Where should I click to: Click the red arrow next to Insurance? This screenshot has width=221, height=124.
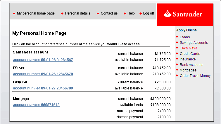(x=177, y=59)
